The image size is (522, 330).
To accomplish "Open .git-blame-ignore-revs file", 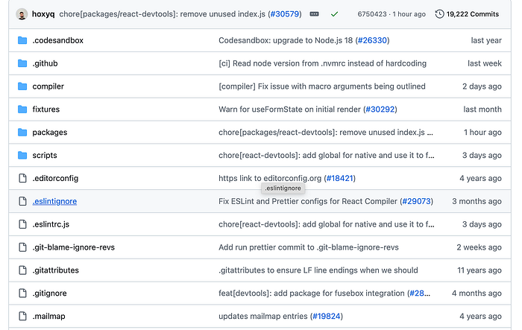I will 73,247.
